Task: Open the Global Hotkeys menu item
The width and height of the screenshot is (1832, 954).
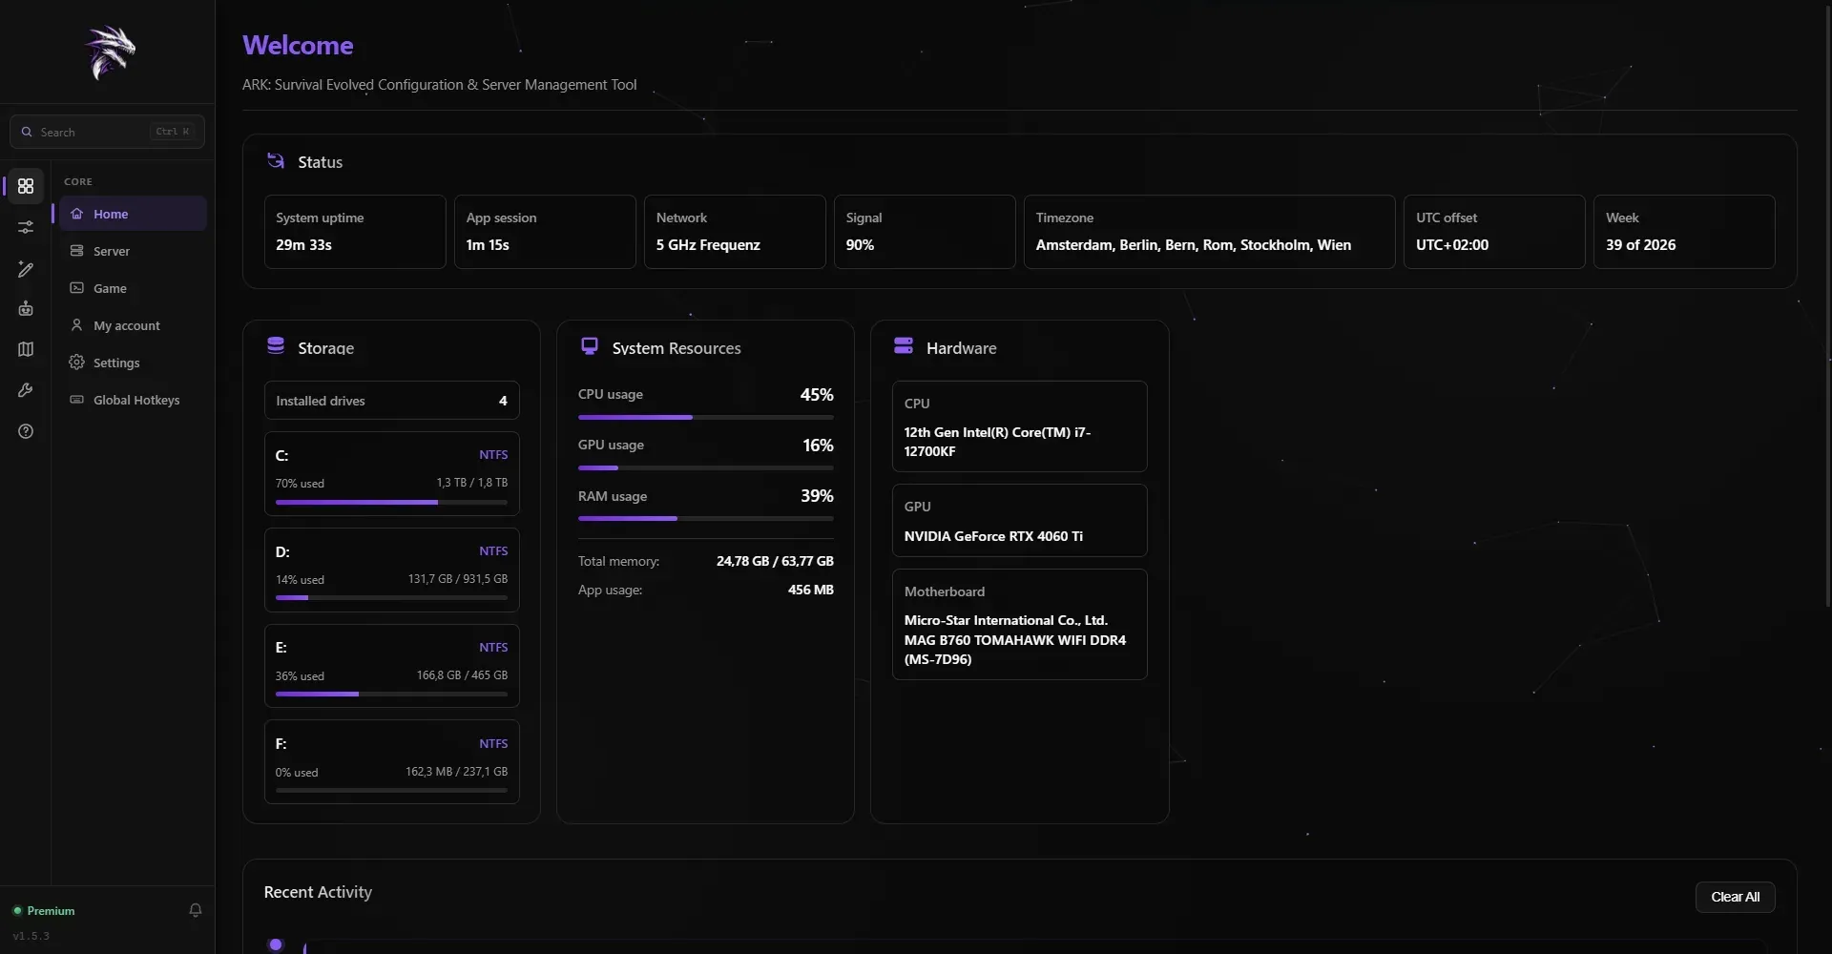Action: coord(134,400)
